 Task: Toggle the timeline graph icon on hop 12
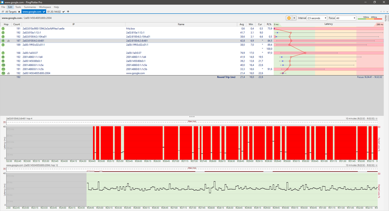[x=9, y=73]
